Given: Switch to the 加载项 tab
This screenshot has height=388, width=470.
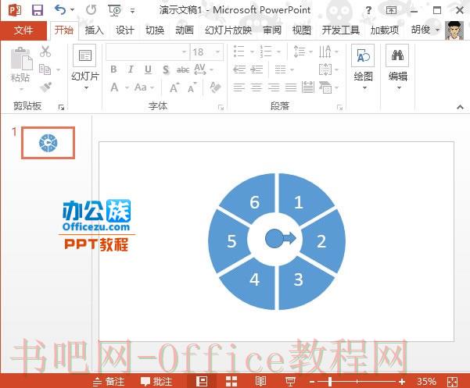Looking at the screenshot, I should [x=385, y=30].
